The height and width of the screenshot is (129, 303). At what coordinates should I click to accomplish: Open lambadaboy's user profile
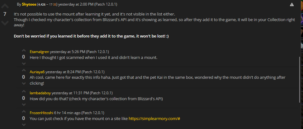tap(40, 93)
